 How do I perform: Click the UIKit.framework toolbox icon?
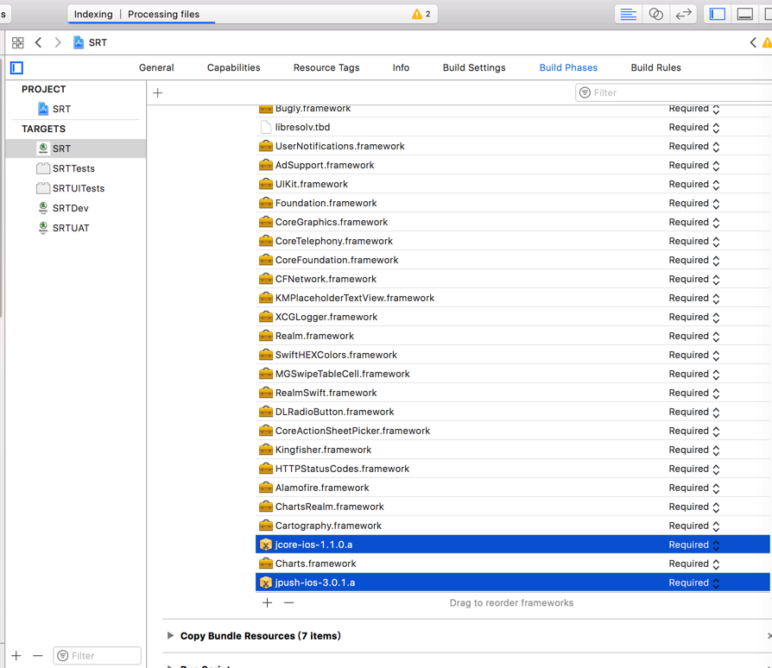[266, 184]
